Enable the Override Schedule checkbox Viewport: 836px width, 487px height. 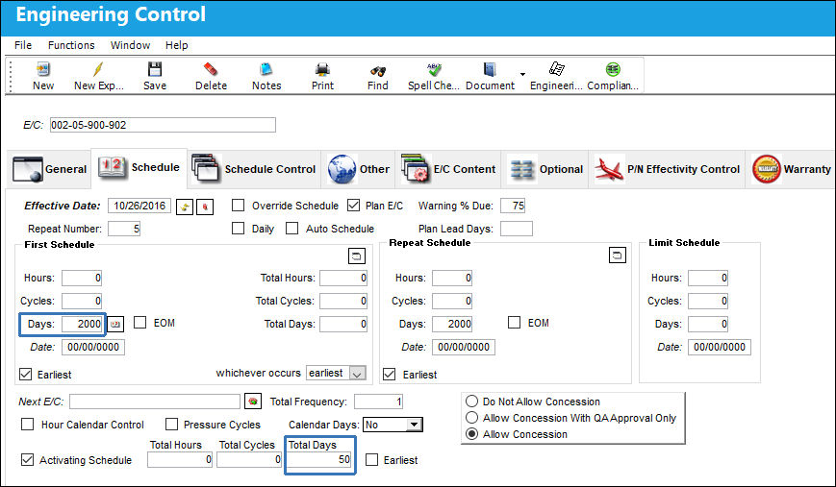click(x=239, y=206)
